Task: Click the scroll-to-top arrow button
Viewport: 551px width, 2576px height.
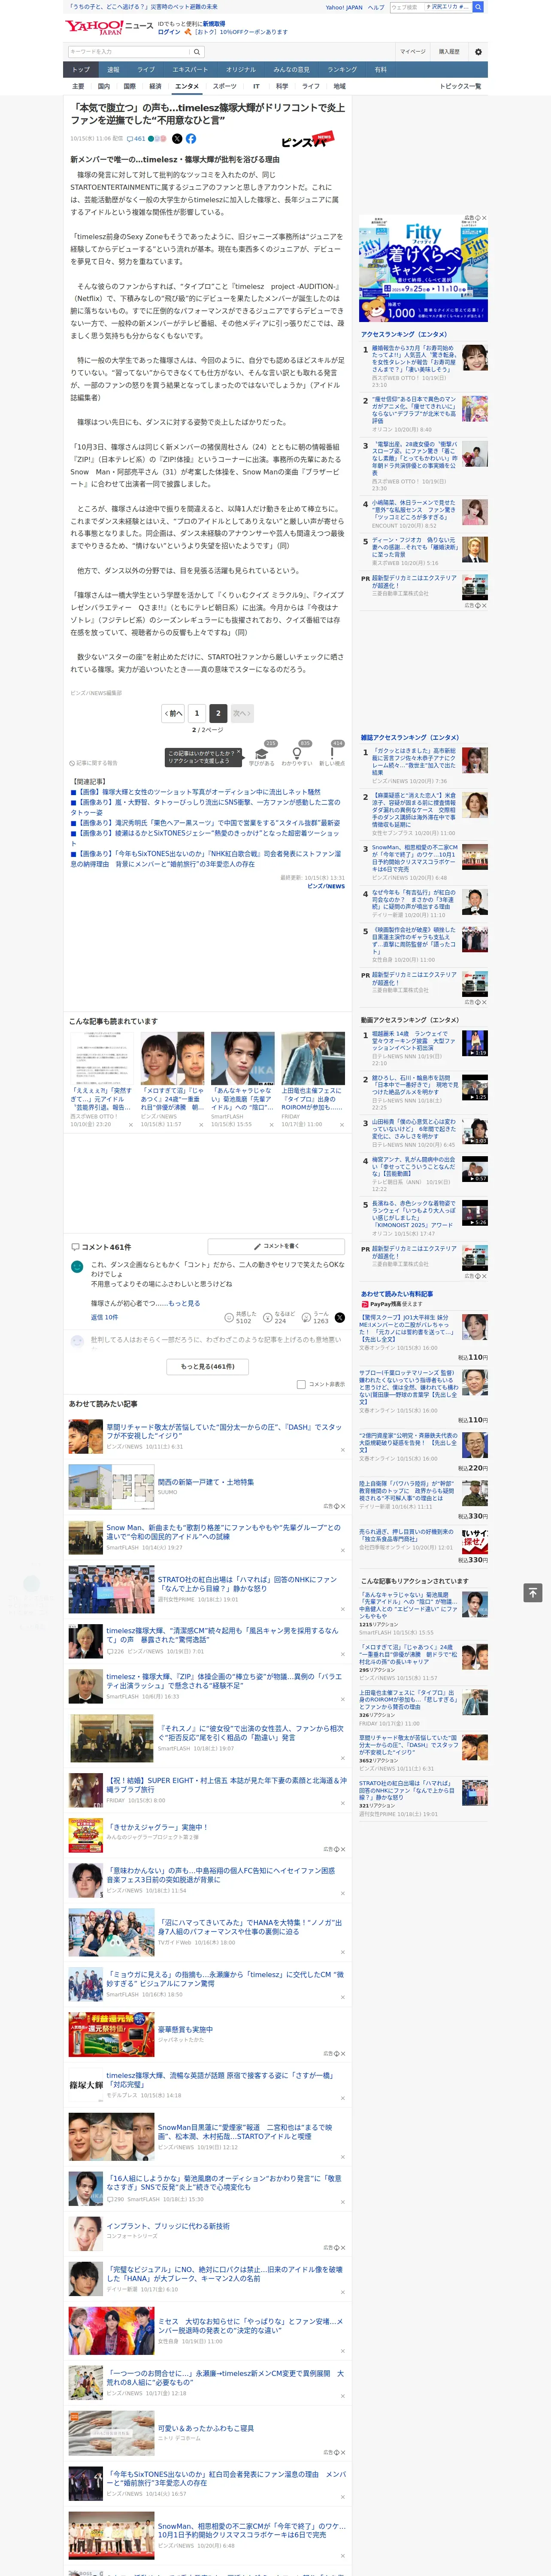Action: point(532,1592)
